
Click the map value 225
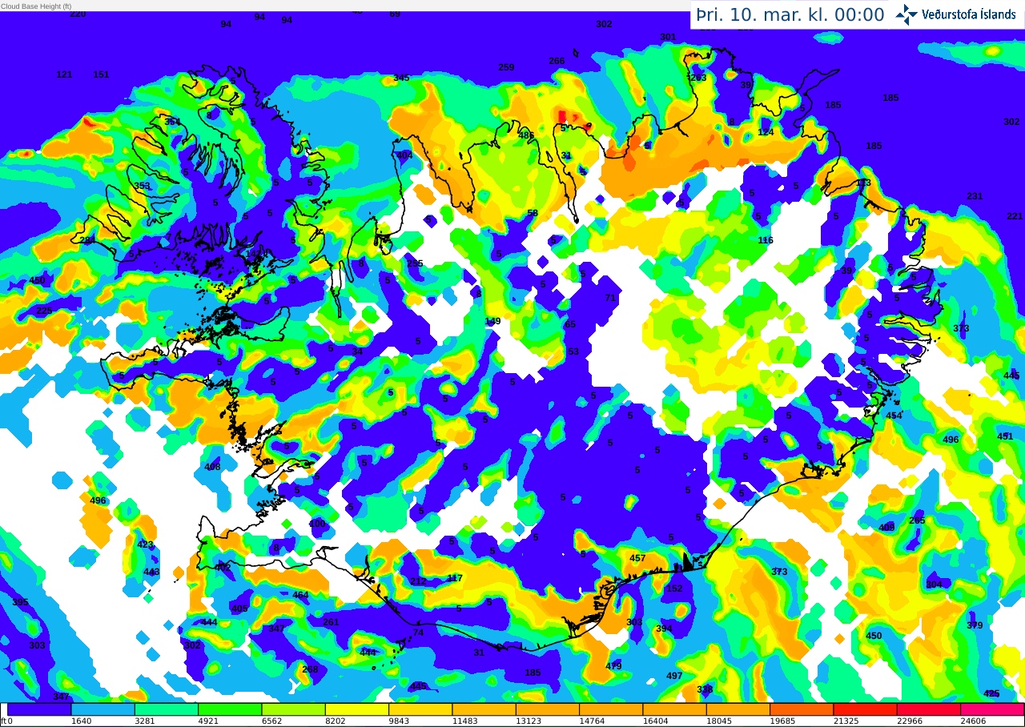(x=44, y=311)
